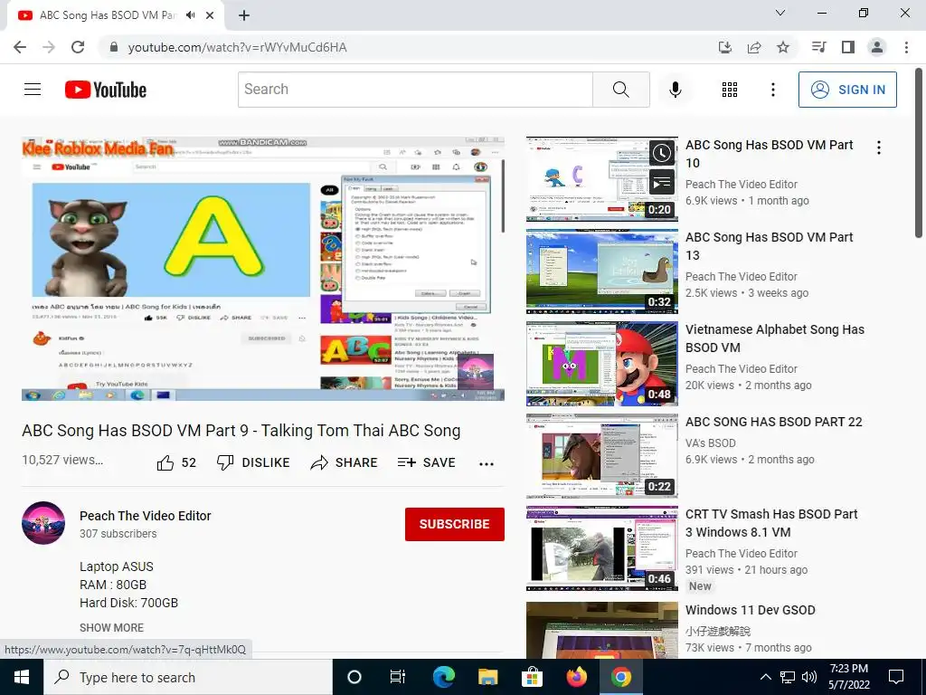Open Chrome three-dot menu
Image resolution: width=926 pixels, height=695 pixels.
click(906, 47)
